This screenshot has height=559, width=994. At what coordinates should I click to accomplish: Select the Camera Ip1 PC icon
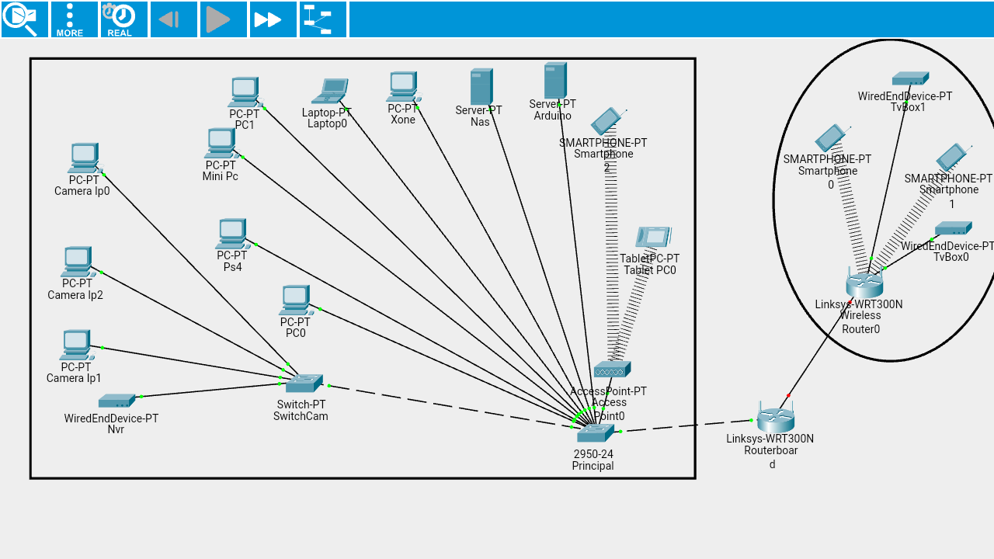[75, 345]
